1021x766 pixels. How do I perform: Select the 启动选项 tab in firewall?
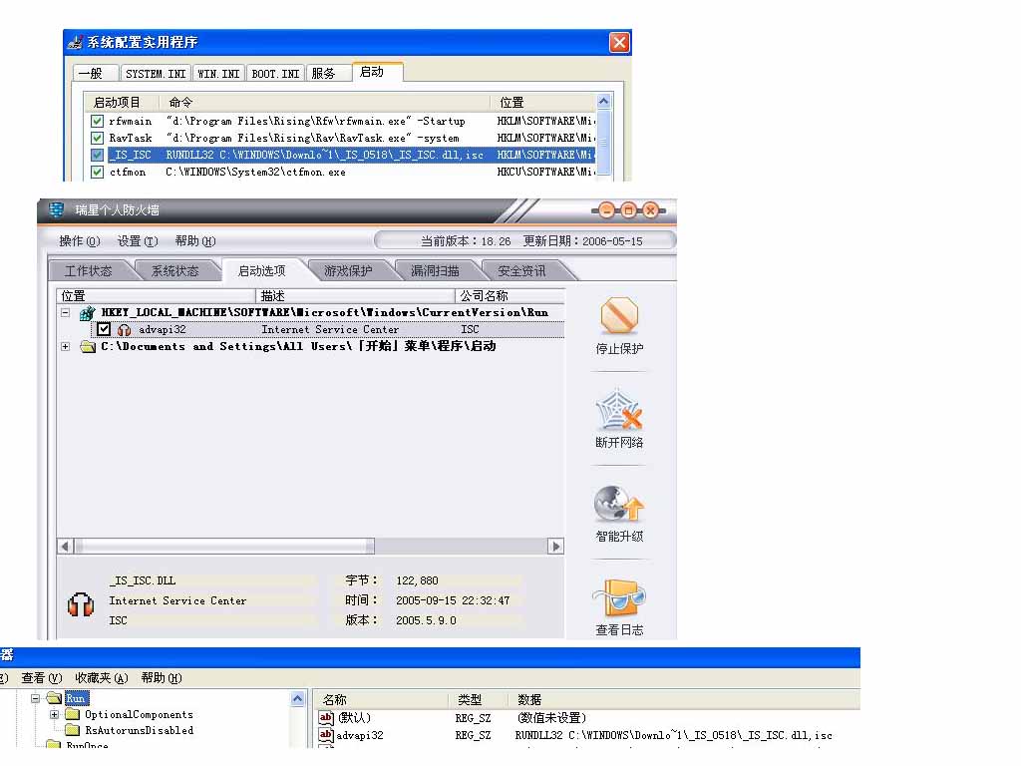[x=262, y=271]
